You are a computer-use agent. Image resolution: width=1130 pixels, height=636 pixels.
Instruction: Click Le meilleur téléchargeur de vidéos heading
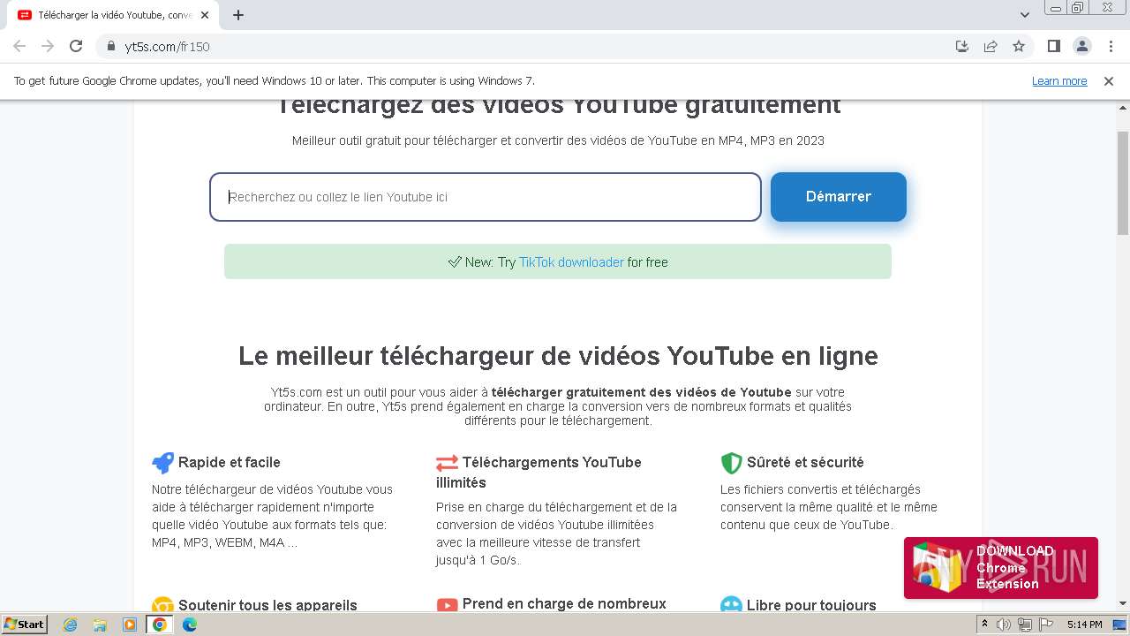click(x=558, y=356)
